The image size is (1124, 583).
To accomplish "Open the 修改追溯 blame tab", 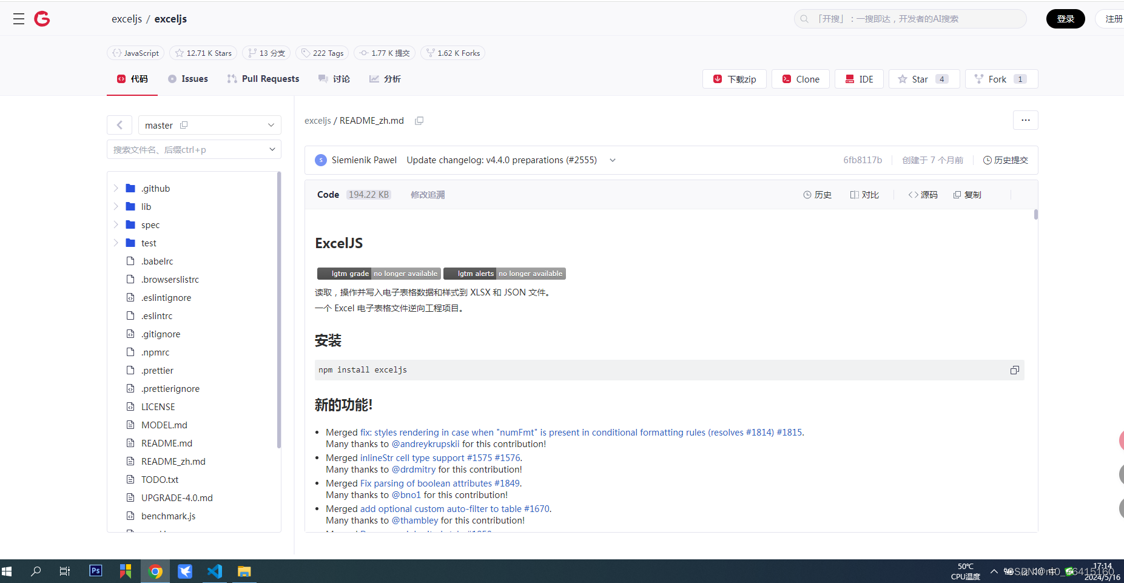I will point(428,195).
